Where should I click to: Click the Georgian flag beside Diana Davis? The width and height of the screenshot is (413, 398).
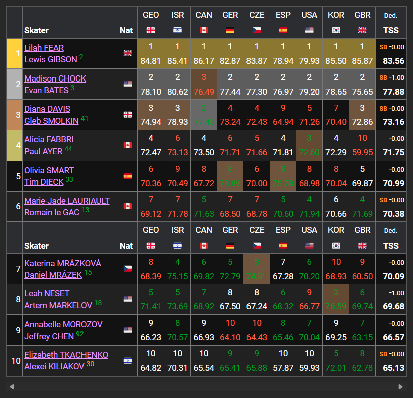[128, 114]
